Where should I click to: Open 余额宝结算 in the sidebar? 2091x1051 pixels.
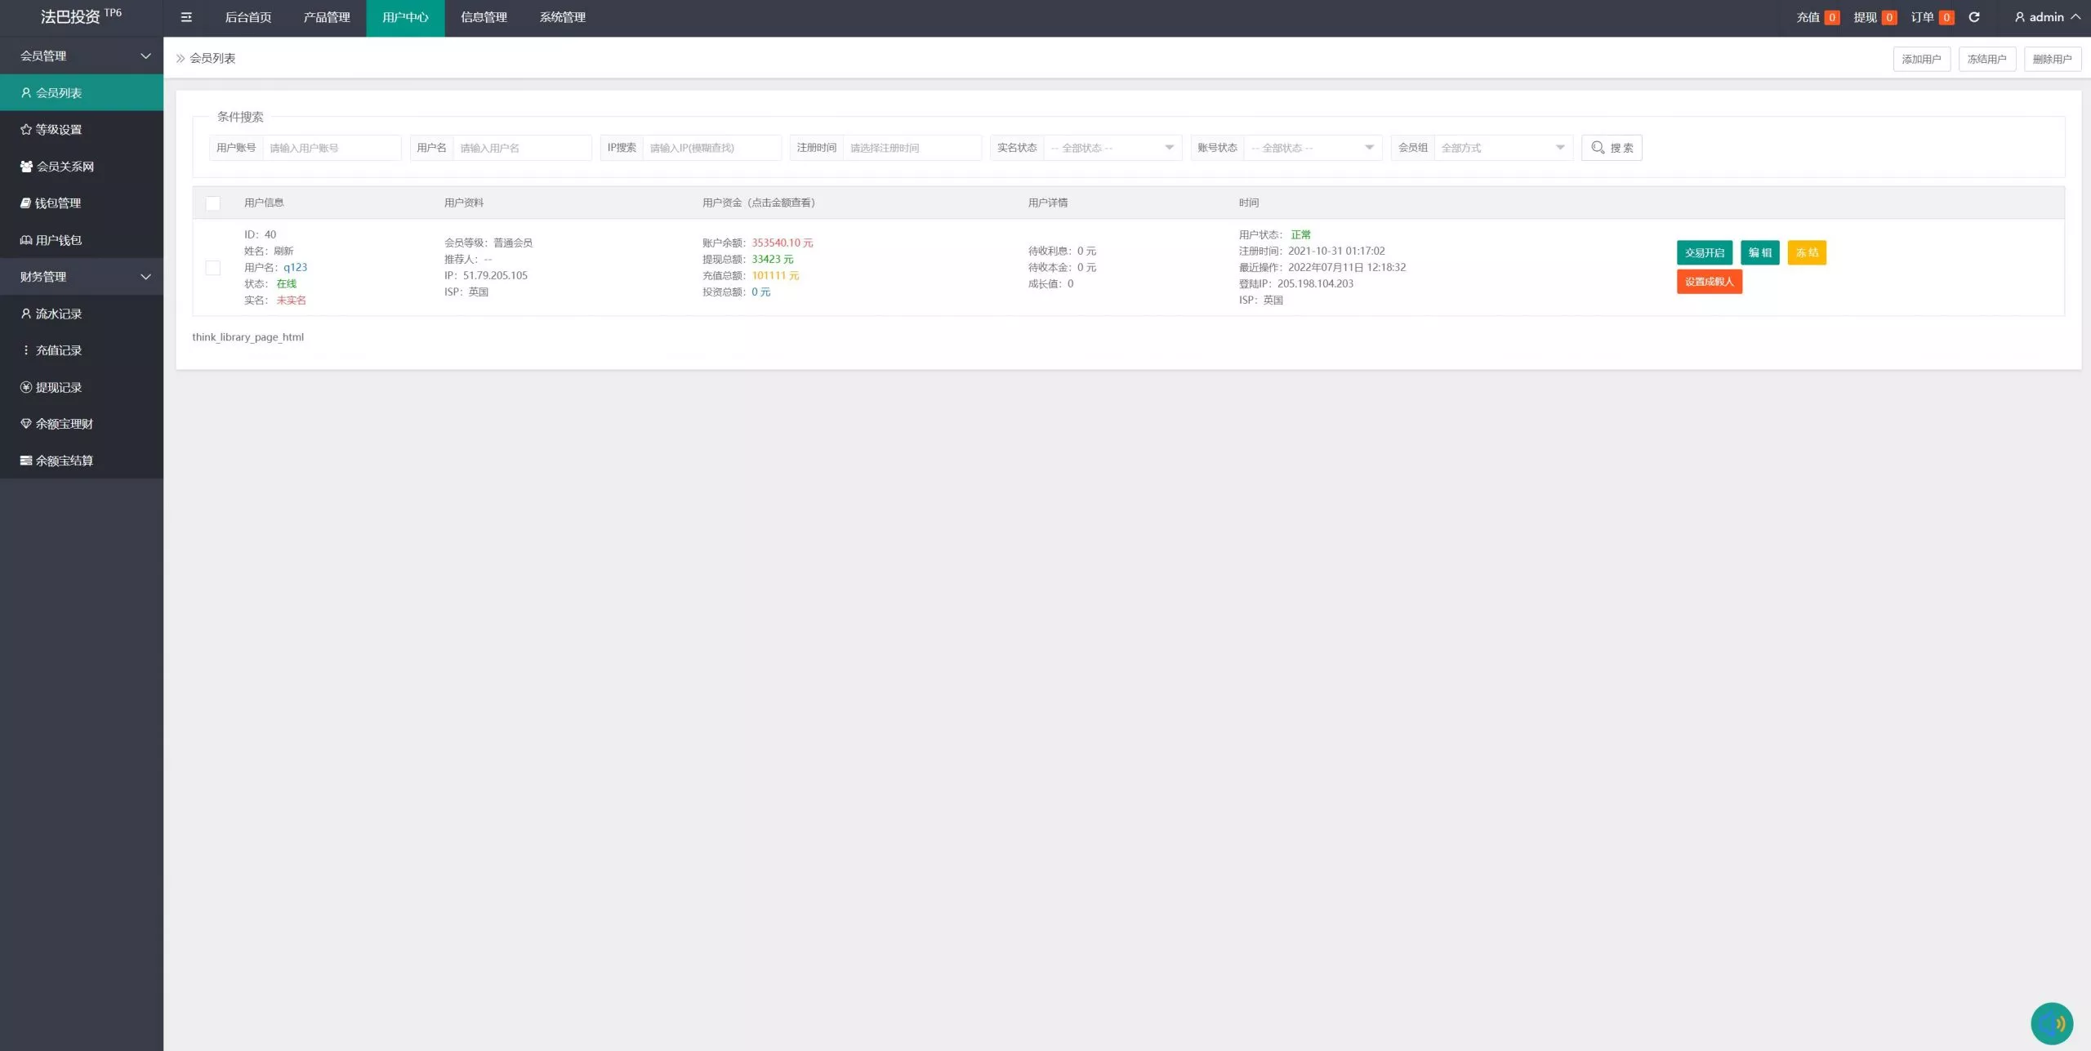tap(64, 461)
